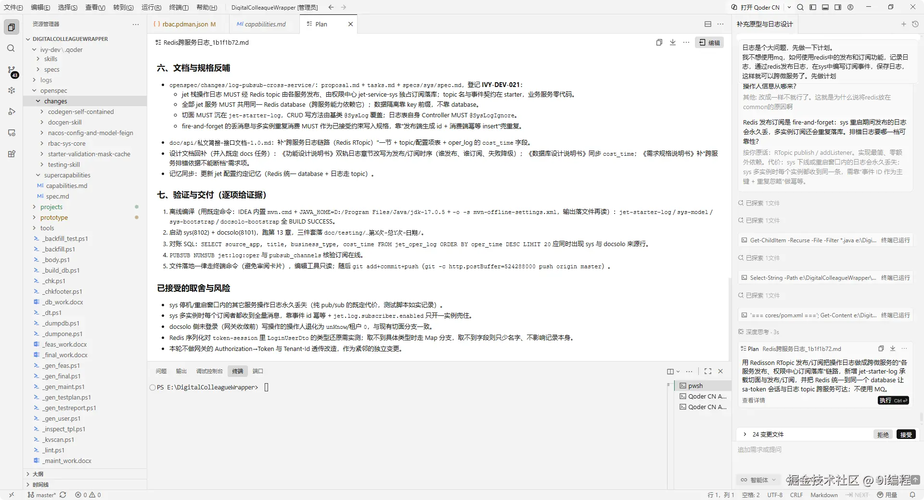Maximize the terminal panel size
Screen dimensions: 924x500
pos(708,371)
